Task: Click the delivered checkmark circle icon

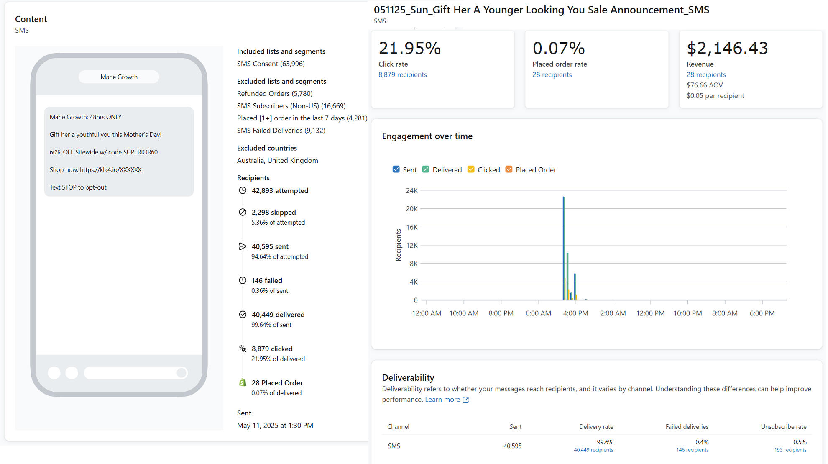Action: 243,315
